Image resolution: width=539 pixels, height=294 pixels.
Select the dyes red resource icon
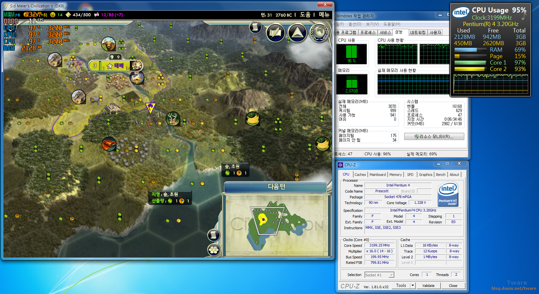(109, 144)
